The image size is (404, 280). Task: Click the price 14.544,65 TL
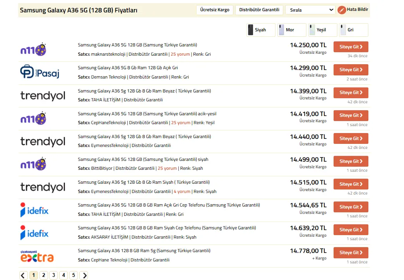click(x=308, y=205)
